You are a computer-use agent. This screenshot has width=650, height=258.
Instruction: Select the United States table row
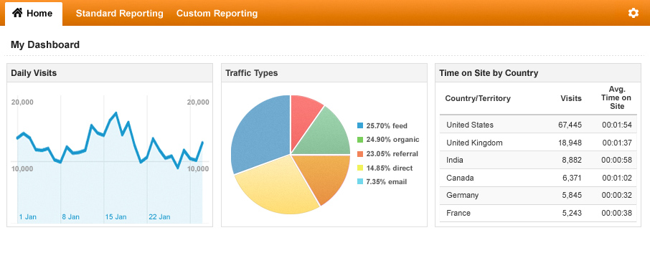pos(538,124)
